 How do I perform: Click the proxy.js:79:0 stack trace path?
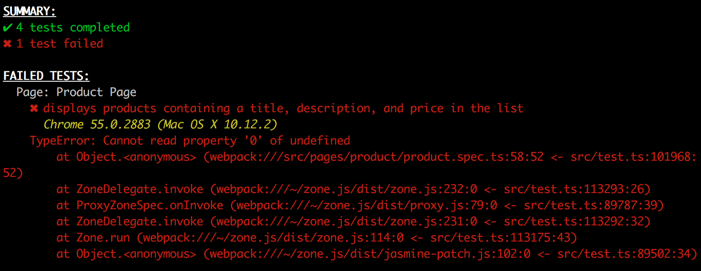point(366,205)
